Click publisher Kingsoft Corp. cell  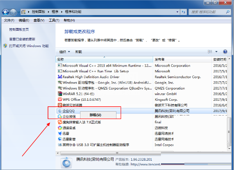tap(166, 100)
